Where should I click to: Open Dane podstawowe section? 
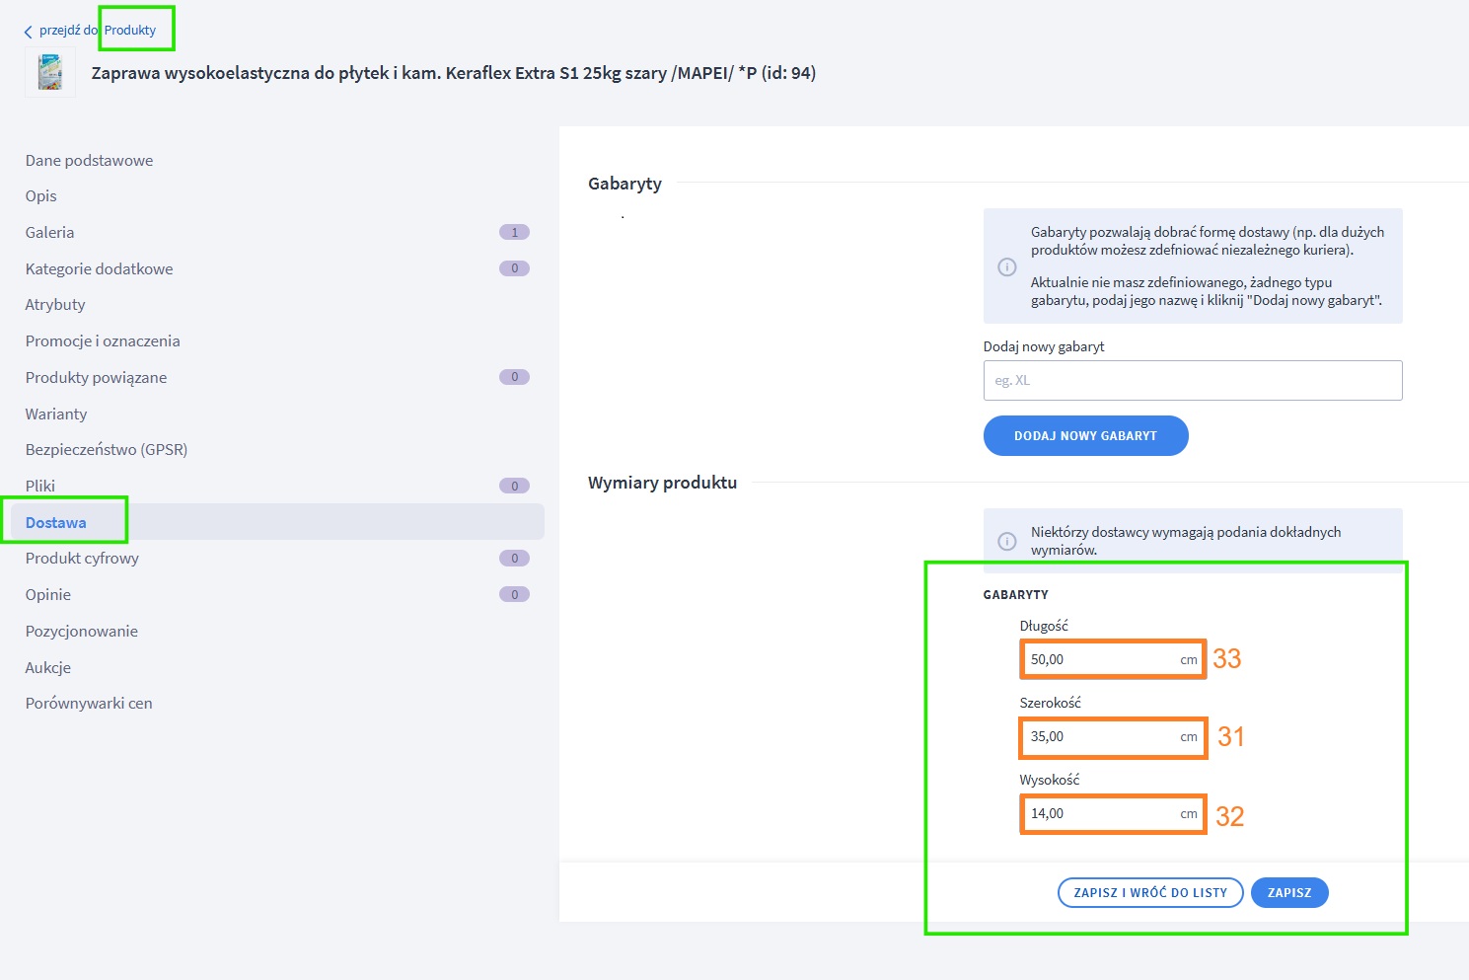(89, 160)
